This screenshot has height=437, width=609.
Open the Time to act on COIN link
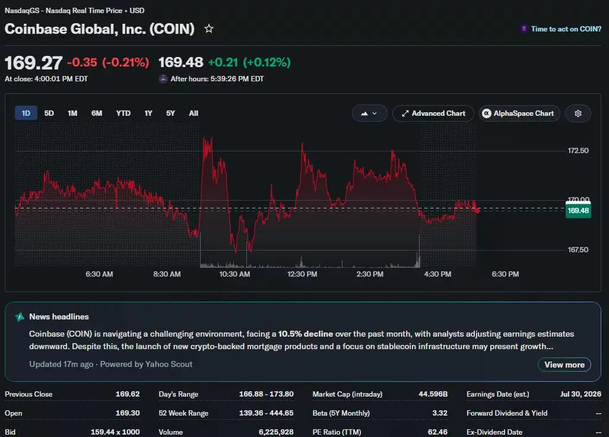pos(566,28)
